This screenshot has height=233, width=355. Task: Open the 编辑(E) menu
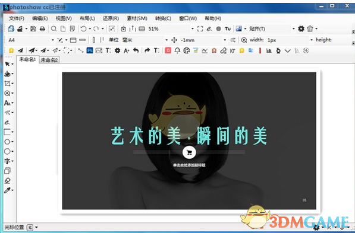(x=40, y=18)
